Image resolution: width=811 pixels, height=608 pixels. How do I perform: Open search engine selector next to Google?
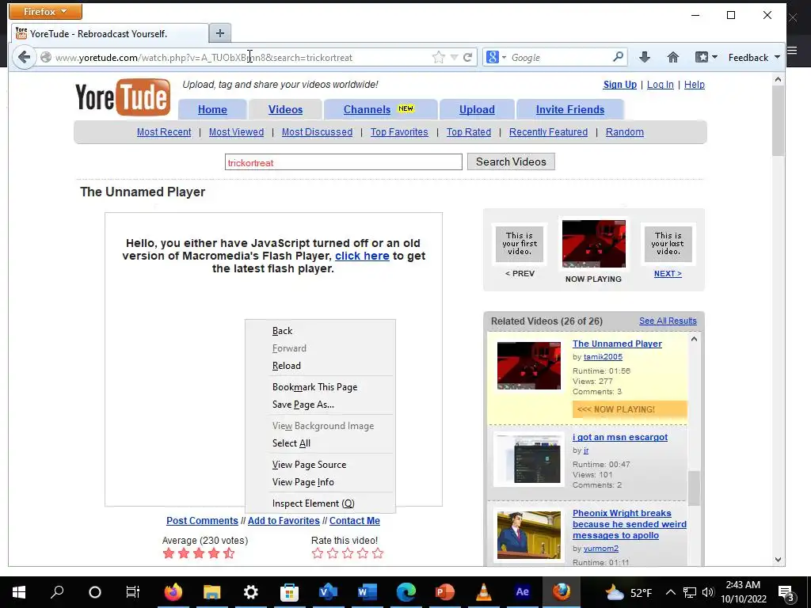[496, 57]
